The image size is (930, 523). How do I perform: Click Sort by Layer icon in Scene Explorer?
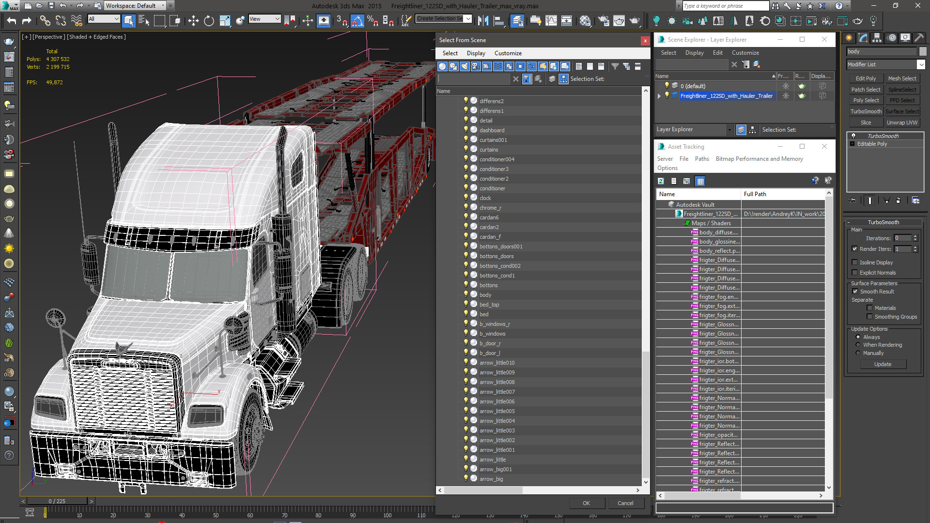[741, 130]
